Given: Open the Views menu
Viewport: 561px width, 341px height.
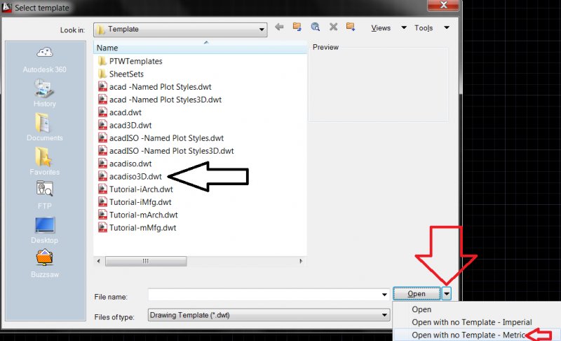Looking at the screenshot, I should pos(381,28).
